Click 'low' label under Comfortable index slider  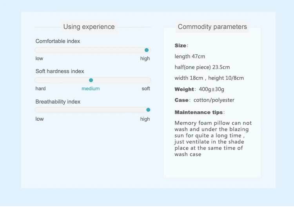39,59
